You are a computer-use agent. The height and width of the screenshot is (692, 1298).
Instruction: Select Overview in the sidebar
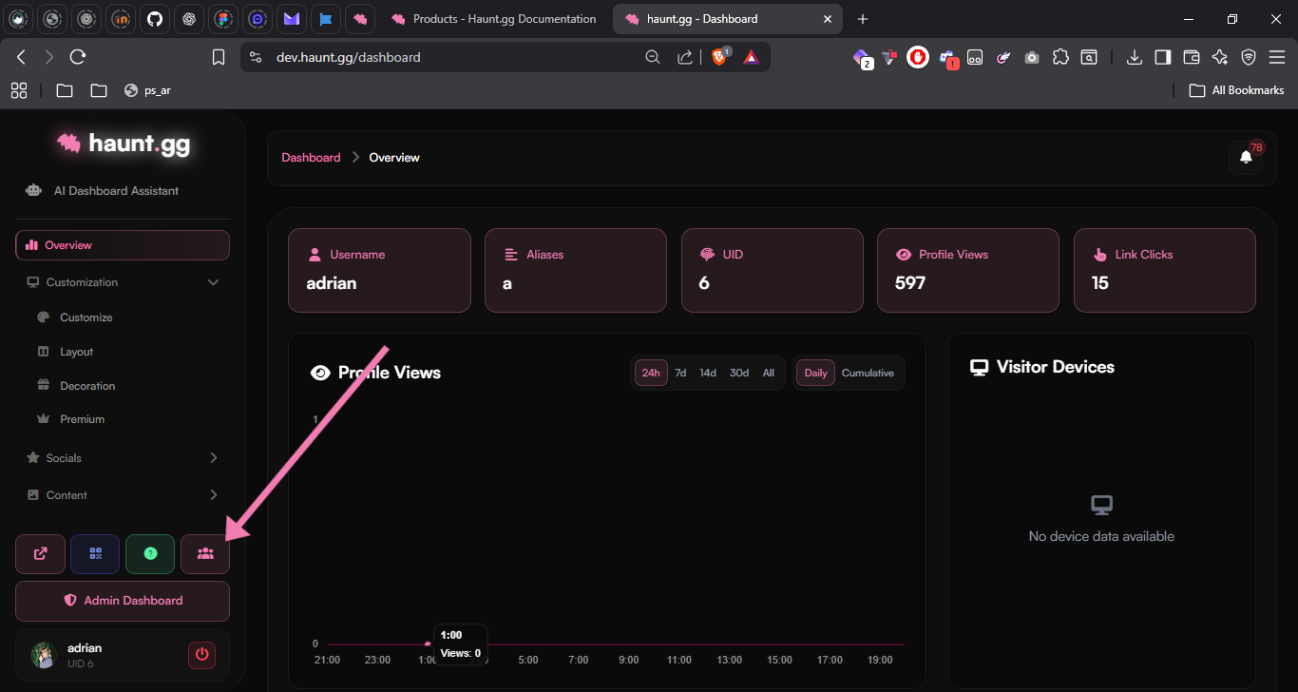pos(123,245)
